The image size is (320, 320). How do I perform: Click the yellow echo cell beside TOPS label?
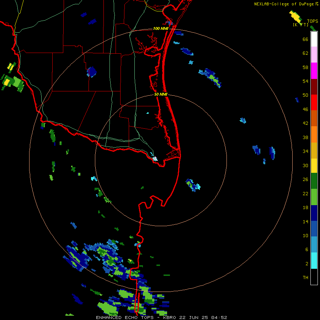click(295, 16)
